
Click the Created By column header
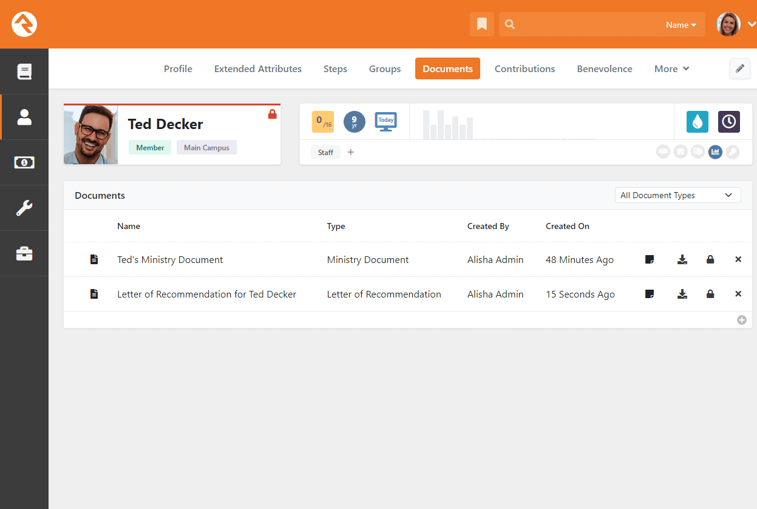488,226
